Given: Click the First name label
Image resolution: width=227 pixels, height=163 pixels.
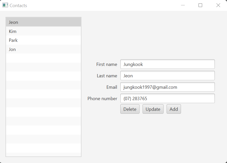Looking at the screenshot, I should tap(106, 64).
